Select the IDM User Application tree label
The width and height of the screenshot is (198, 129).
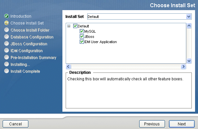click(x=101, y=42)
